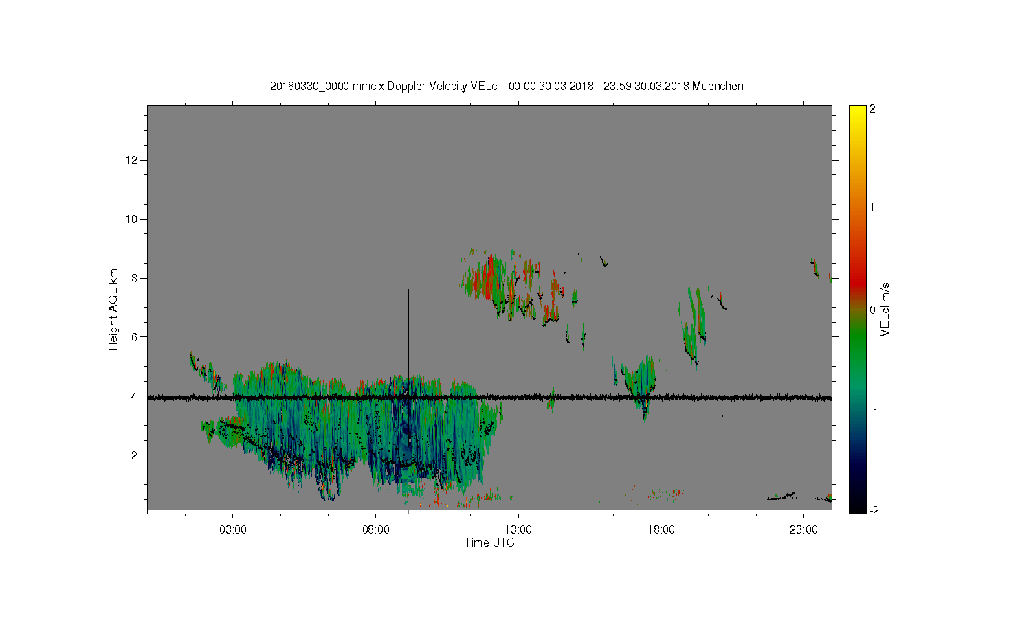Click the '03:00' time axis label
1031x618 pixels.
coord(233,530)
